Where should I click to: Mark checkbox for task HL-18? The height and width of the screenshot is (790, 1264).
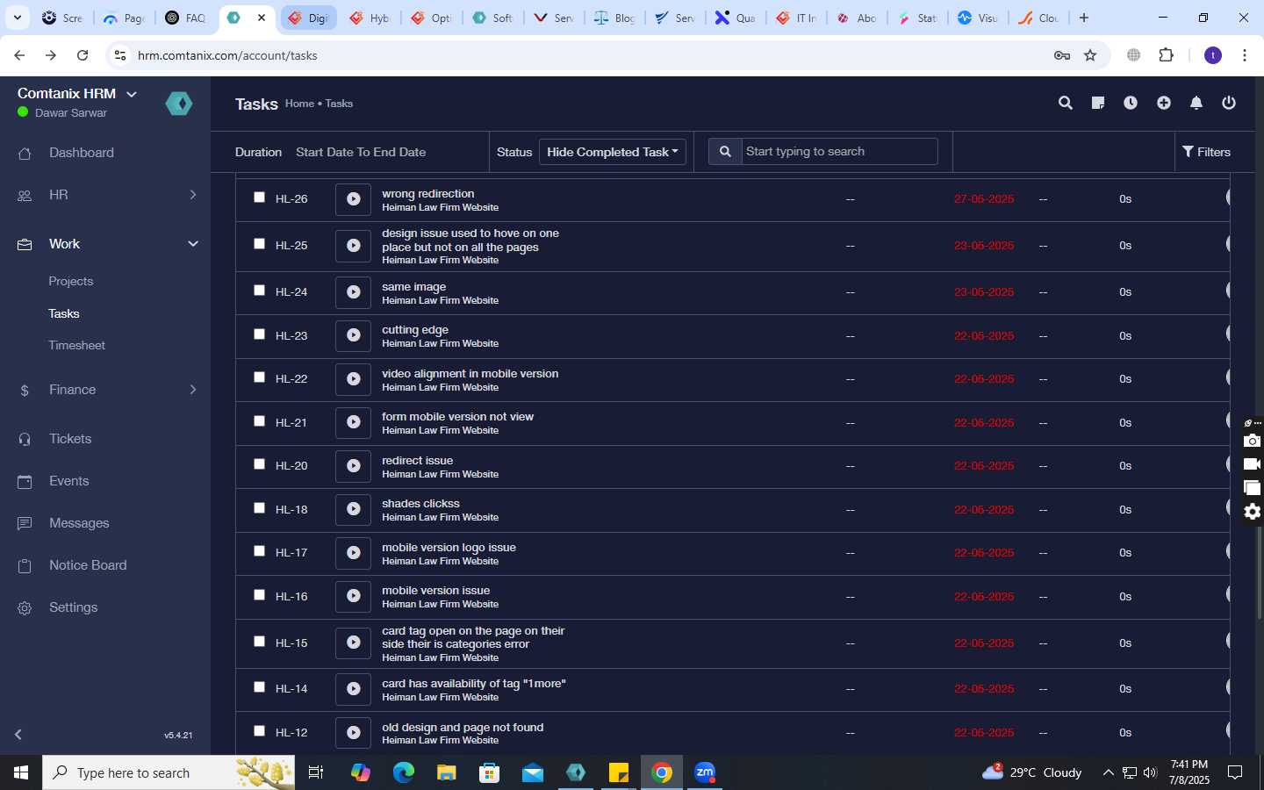[259, 508]
